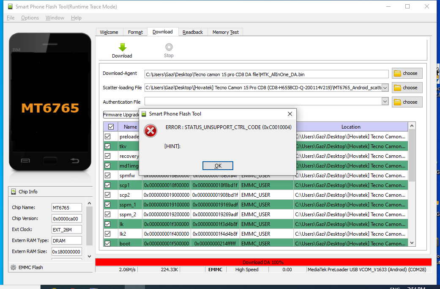
Task: Open the Authentication File dropdown arrow
Action: point(385,102)
